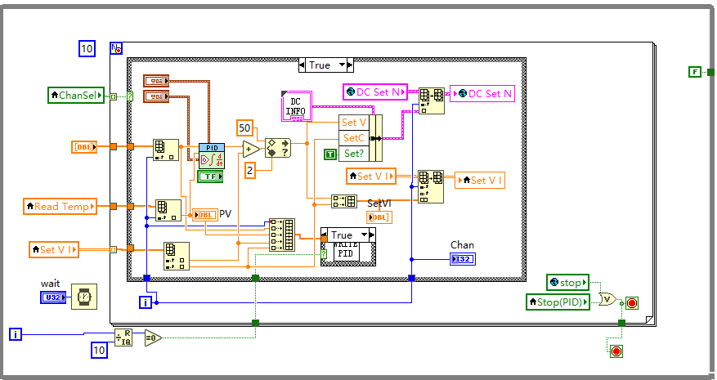The image size is (717, 380).
Task: Click the PID function block icon
Action: click(x=210, y=155)
